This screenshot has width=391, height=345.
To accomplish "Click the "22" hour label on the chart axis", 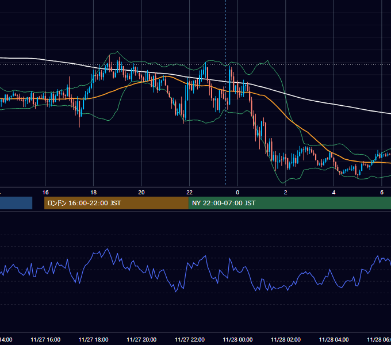I will (190, 193).
